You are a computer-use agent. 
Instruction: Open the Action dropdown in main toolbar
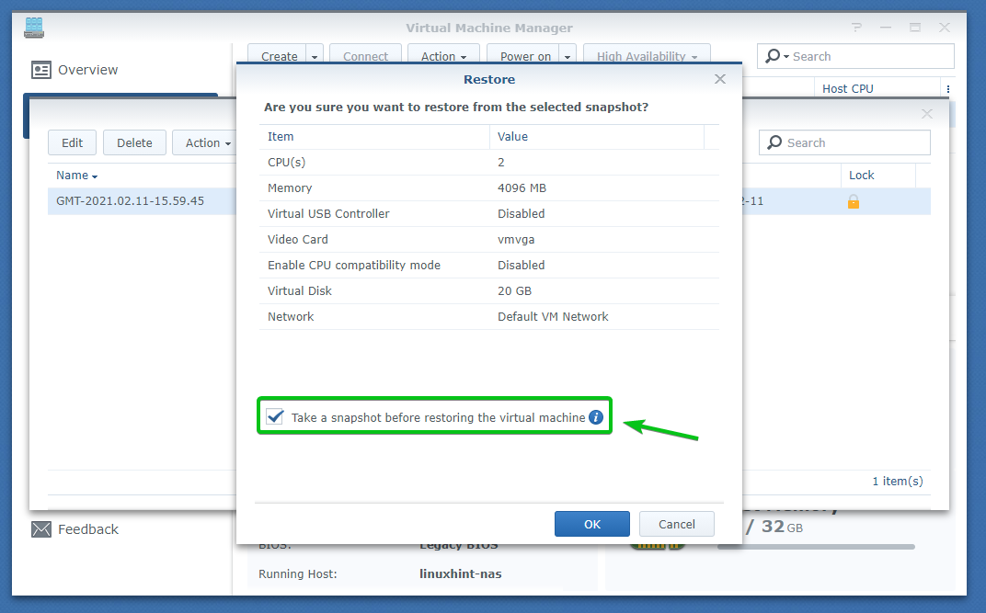[x=443, y=56]
